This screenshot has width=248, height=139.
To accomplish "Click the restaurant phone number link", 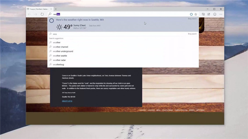I will click(67, 101).
